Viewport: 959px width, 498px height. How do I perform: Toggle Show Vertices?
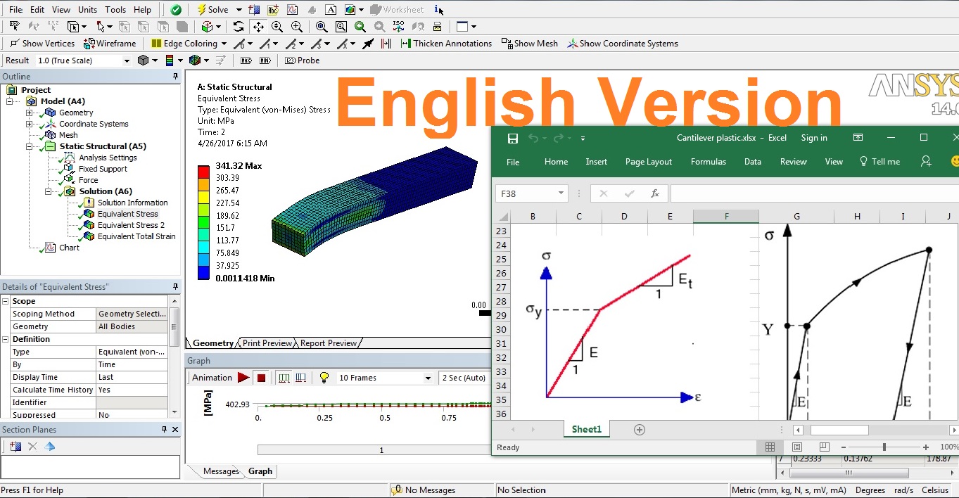42,44
